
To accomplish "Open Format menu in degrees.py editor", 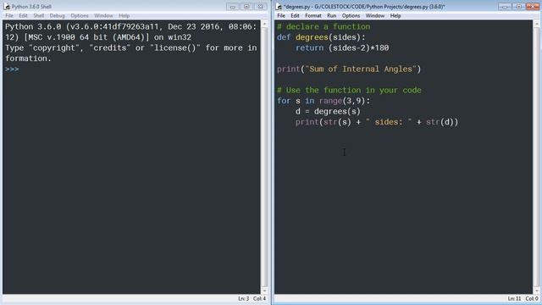I will 313,15.
